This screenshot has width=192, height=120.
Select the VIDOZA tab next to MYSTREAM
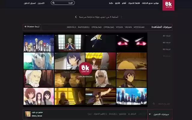[x=128, y=27]
